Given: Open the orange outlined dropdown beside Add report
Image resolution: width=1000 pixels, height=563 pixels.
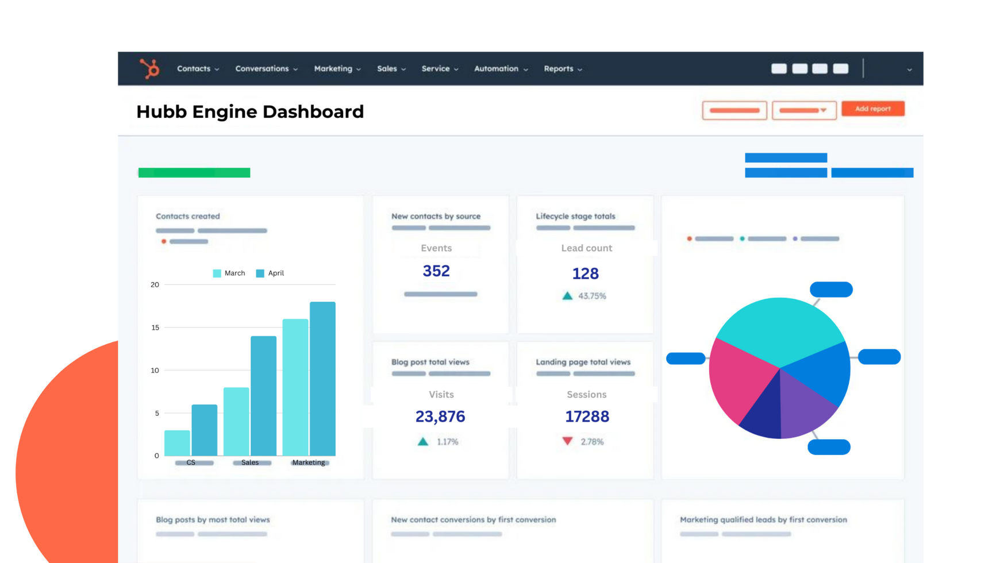Looking at the screenshot, I should 803,110.
